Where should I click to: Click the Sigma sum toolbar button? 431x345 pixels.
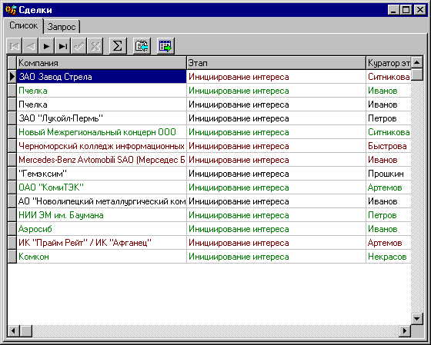(x=118, y=46)
